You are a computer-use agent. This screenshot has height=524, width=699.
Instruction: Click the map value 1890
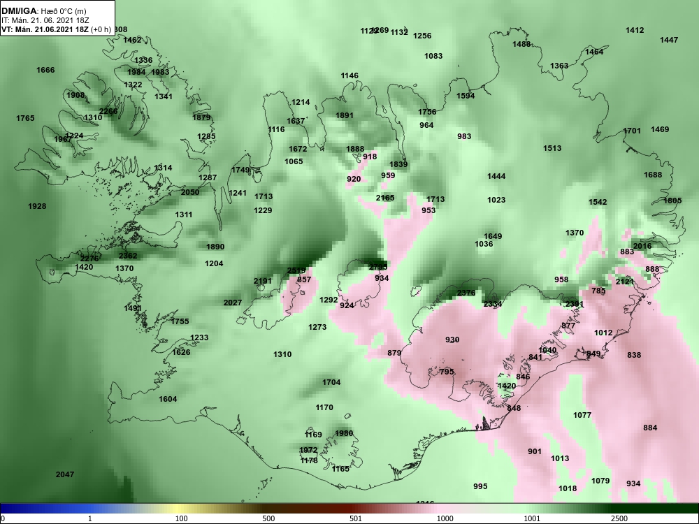pos(215,247)
